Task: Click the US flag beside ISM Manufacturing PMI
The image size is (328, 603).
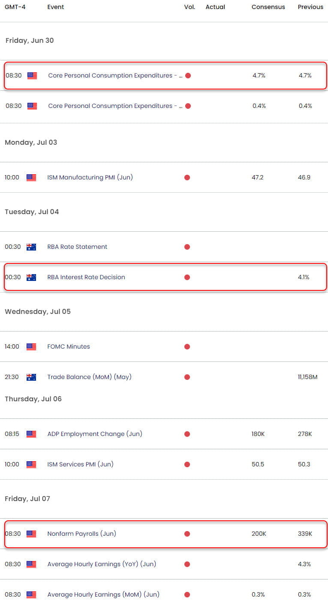Action: 31,177
